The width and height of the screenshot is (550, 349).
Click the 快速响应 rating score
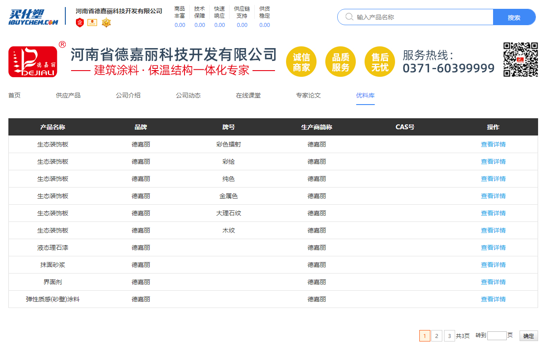pos(219,25)
